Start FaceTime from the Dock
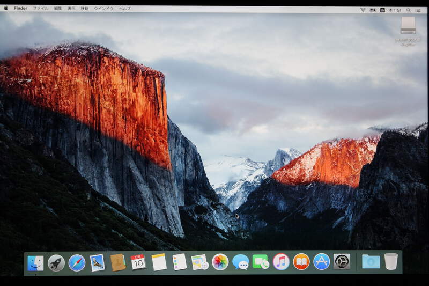 (261, 262)
